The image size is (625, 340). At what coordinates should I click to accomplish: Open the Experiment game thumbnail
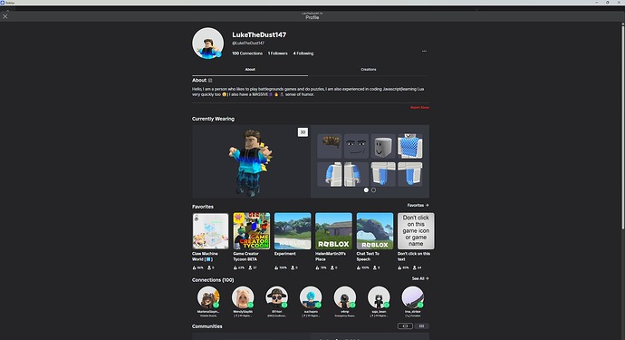tap(293, 231)
